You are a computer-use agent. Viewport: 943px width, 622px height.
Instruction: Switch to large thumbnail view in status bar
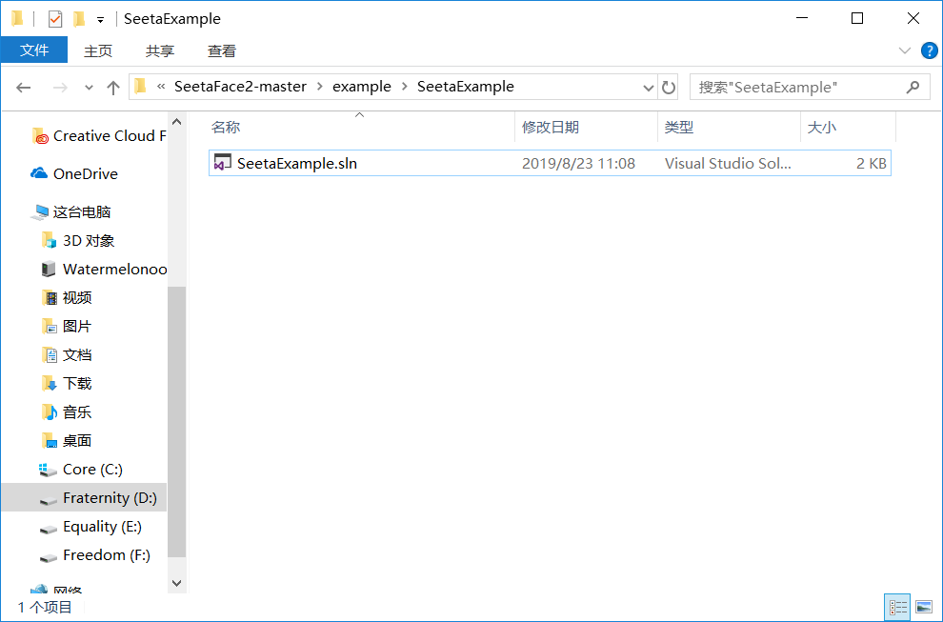[924, 607]
